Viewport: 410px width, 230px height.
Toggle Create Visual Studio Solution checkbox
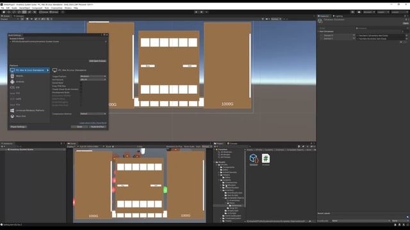(81, 89)
